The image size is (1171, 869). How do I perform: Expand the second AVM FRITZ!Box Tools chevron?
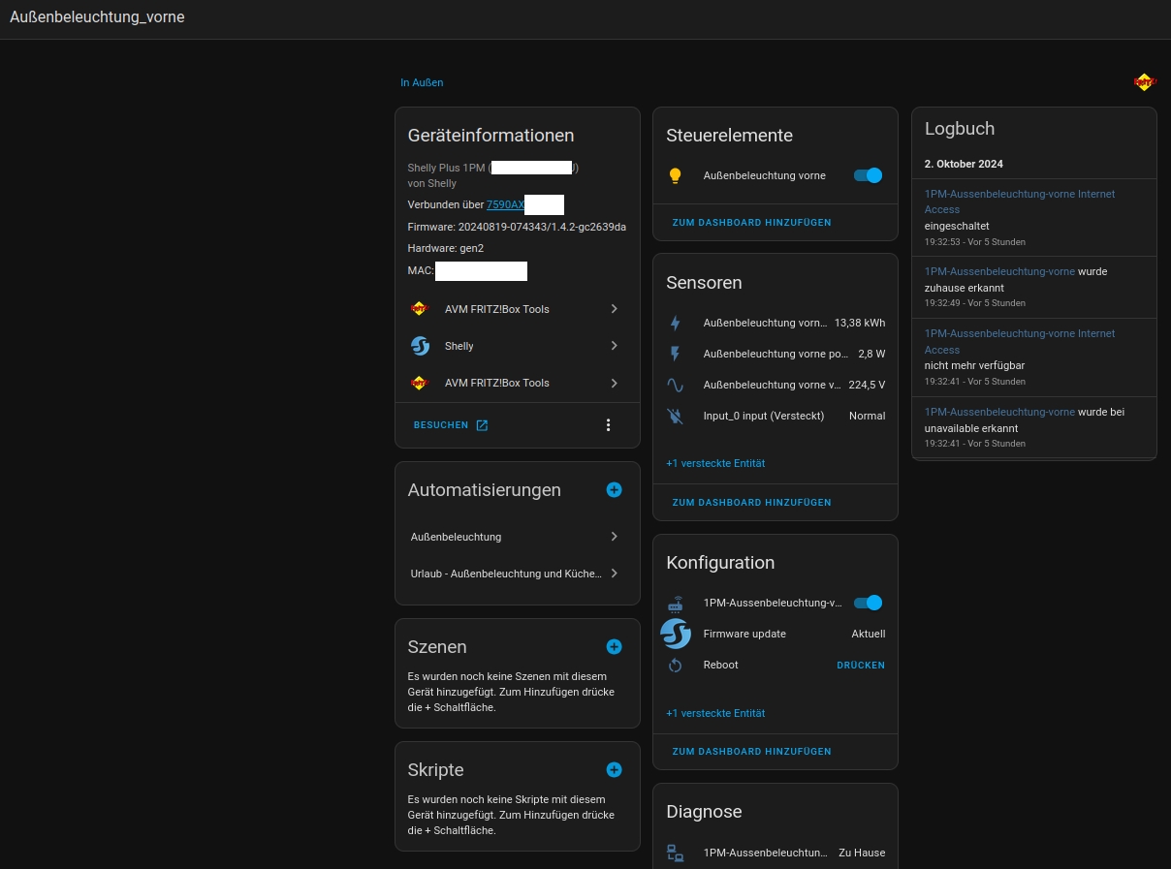coord(614,383)
